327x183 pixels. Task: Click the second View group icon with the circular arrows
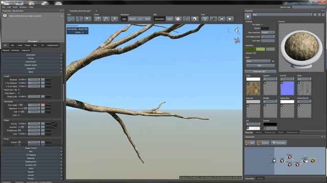click(79, 19)
